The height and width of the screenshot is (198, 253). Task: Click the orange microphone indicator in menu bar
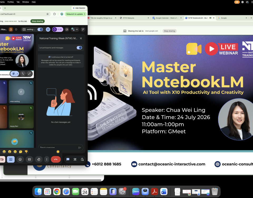(237, 2)
